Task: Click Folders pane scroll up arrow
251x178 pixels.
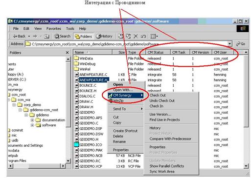Action: click(x=68, y=59)
